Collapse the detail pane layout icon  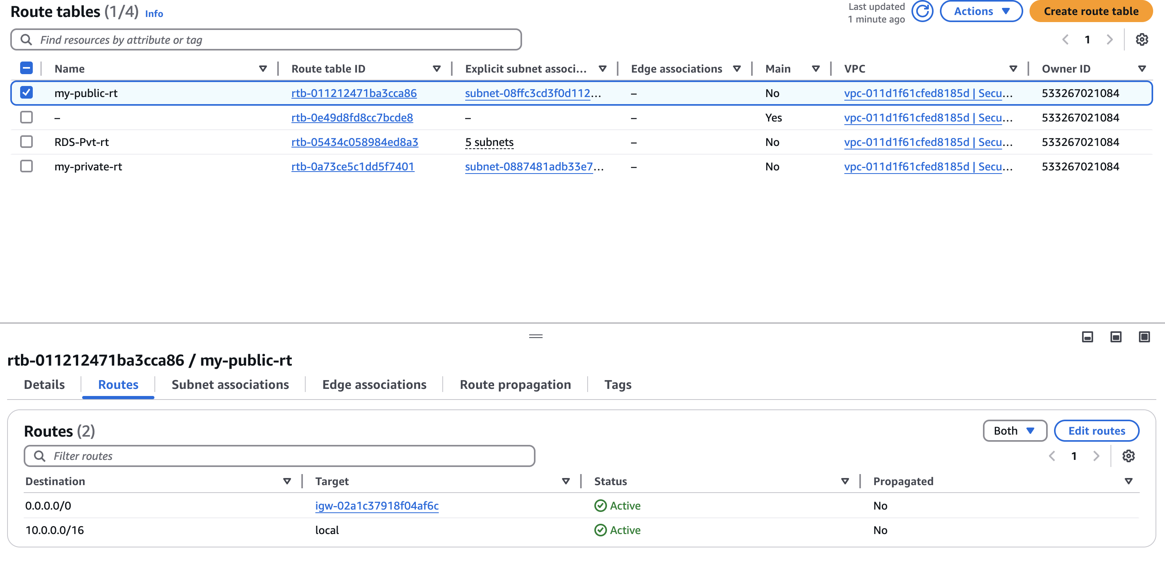pyautogui.click(x=1087, y=337)
